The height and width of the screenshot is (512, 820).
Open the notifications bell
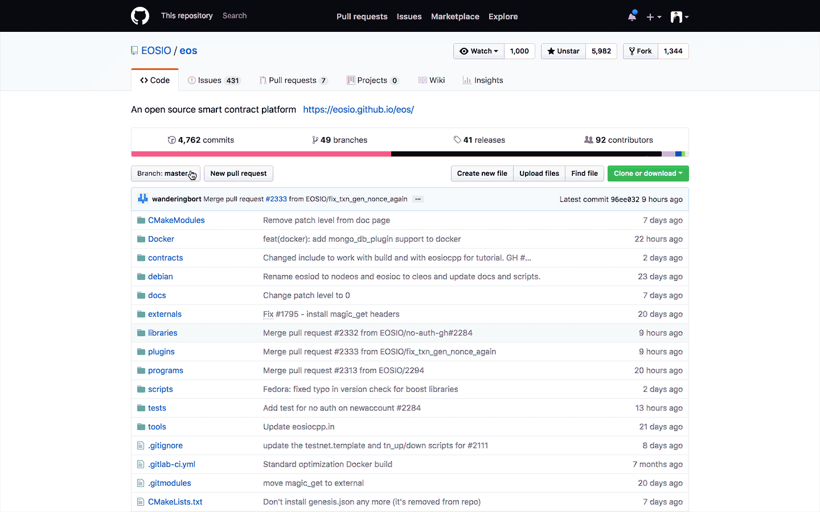click(632, 16)
